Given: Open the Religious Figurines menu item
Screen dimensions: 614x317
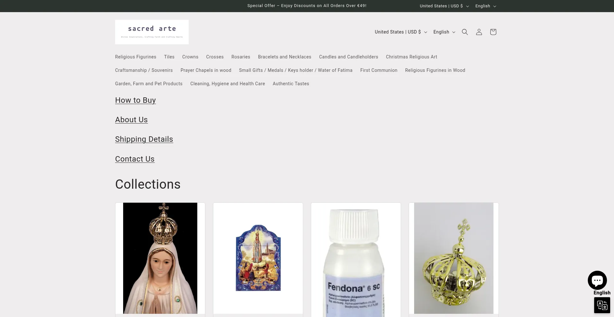Looking at the screenshot, I should [136, 57].
